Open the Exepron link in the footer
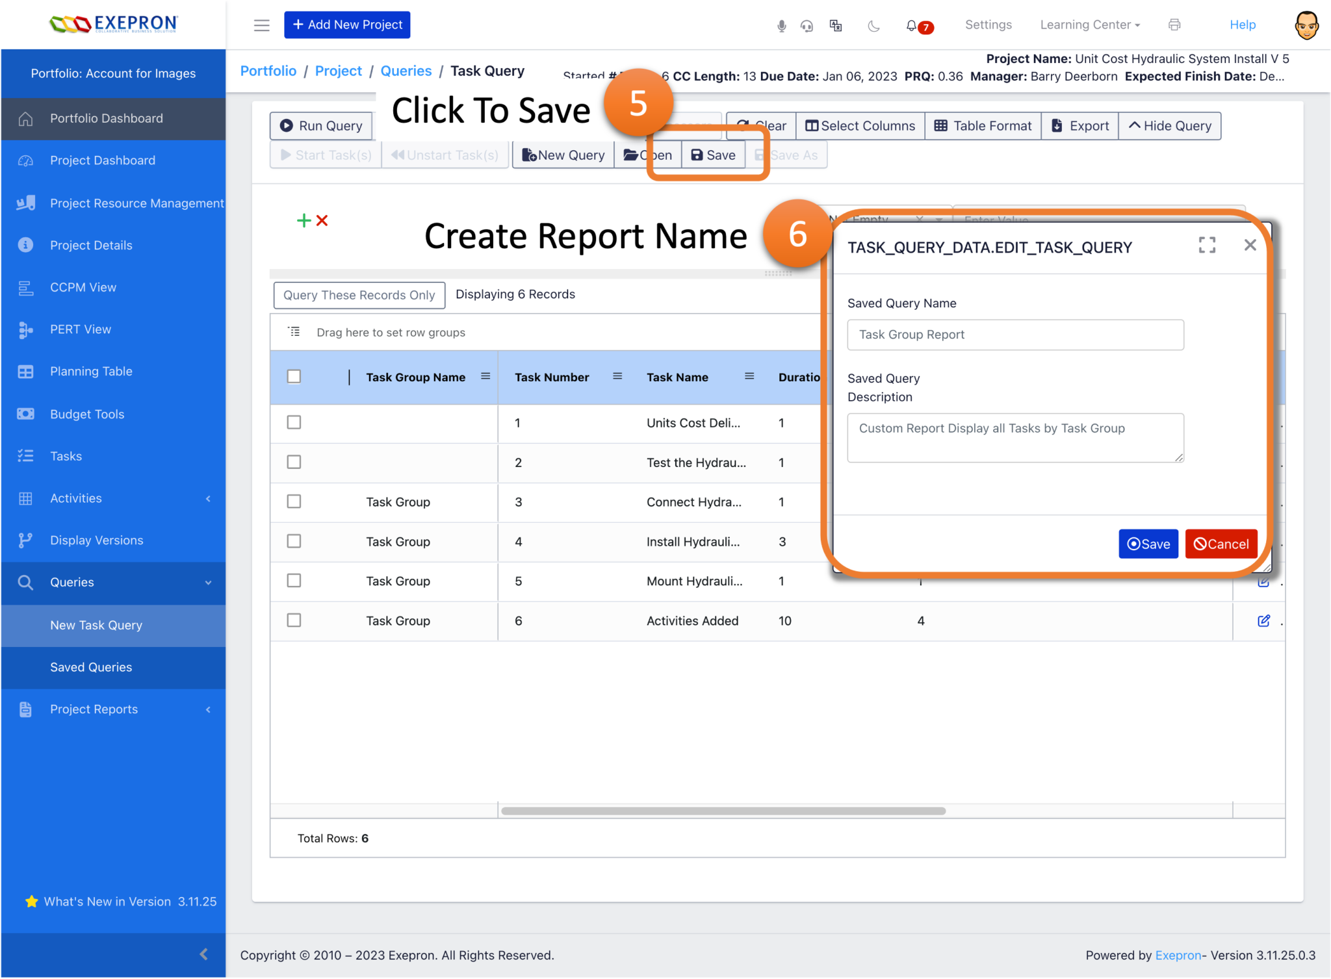This screenshot has width=1331, height=979. 1178,955
